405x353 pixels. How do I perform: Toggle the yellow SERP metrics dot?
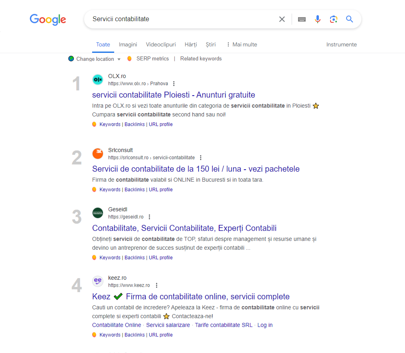coord(129,58)
